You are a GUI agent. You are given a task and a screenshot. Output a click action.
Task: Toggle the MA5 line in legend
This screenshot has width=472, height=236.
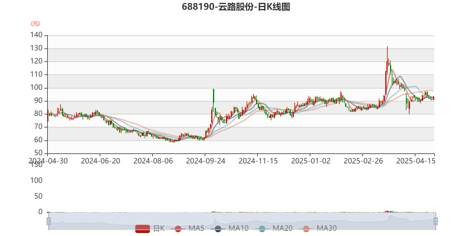pyautogui.click(x=187, y=228)
